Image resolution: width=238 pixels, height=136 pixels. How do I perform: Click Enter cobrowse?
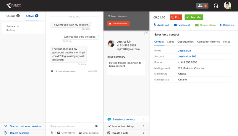pos(117,16)
